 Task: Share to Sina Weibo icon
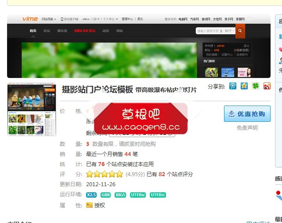coord(267,86)
